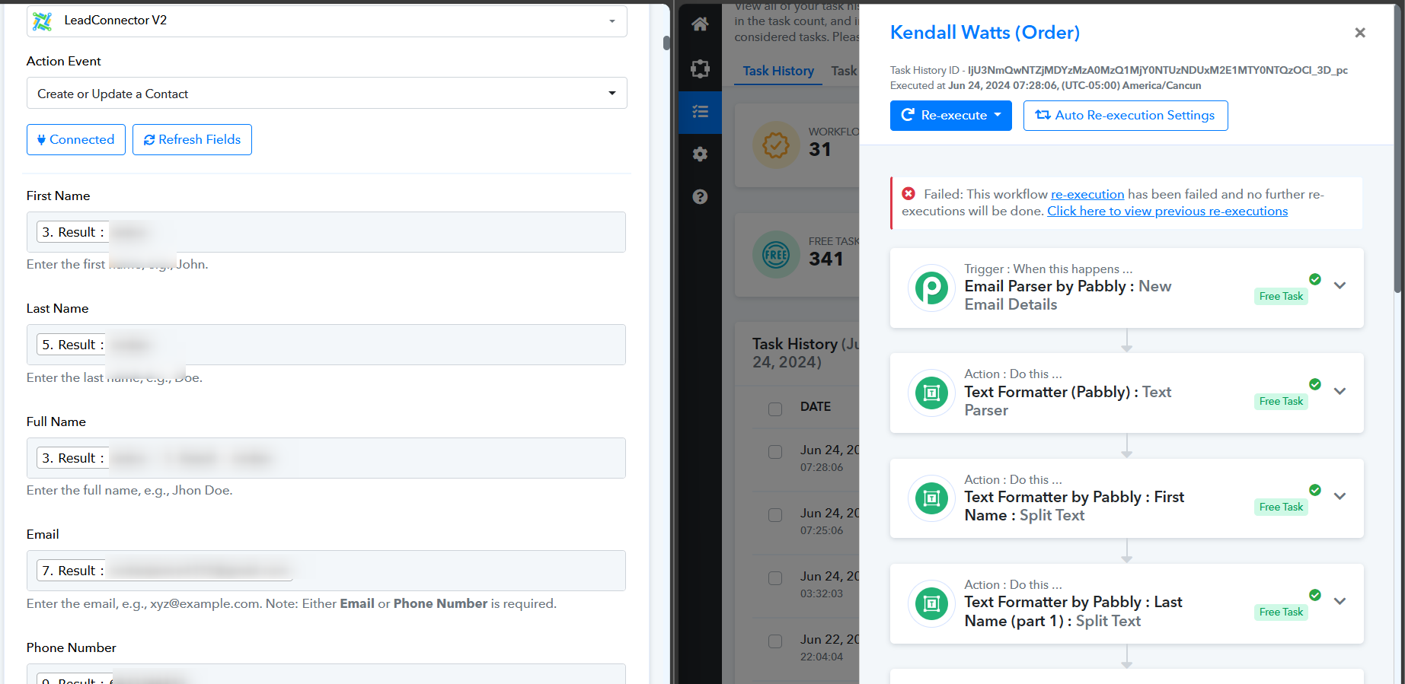The width and height of the screenshot is (1405, 684).
Task: Click Free Task badge on Text Parser step
Action: [x=1281, y=402]
